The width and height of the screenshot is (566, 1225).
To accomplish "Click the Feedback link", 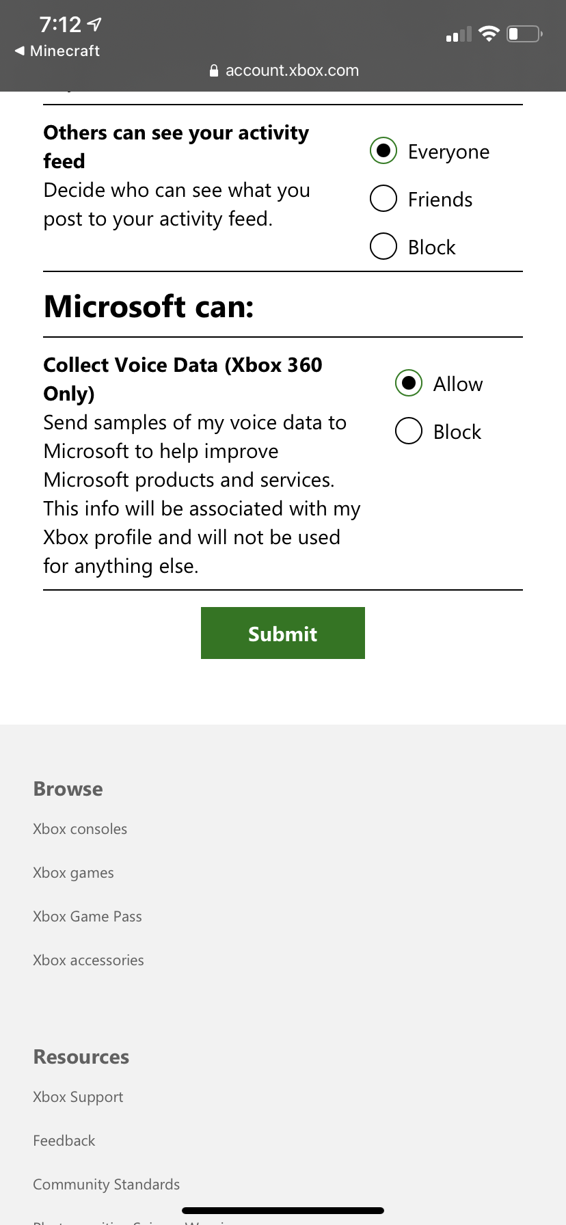I will click(x=64, y=1140).
